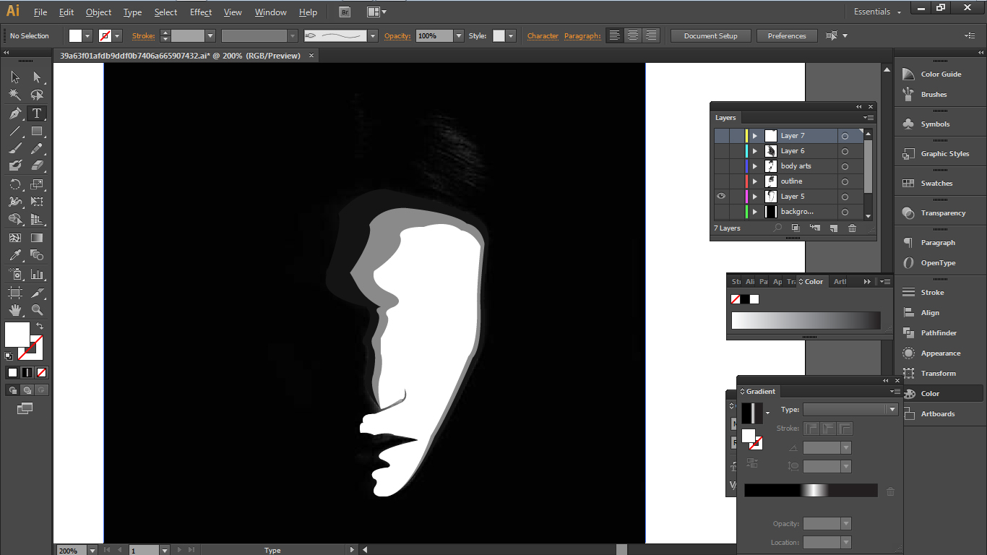Screen dimensions: 987x555
Task: Swap fill and stroke colors
Action: click(40, 326)
